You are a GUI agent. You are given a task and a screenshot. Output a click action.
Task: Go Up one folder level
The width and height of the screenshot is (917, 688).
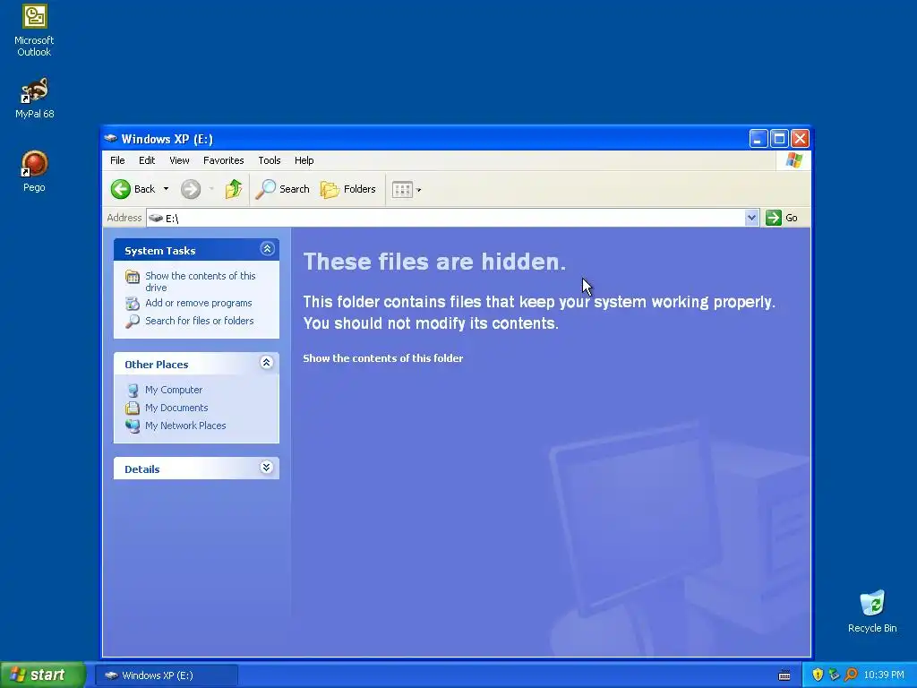pos(234,189)
